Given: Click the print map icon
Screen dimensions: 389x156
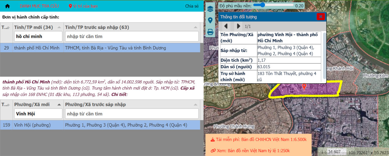Looking at the screenshot, I should tap(210, 32).
